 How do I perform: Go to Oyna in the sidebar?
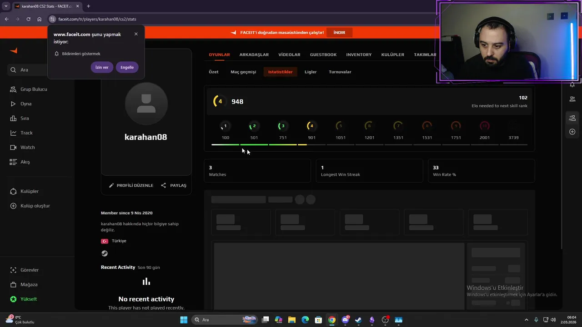[x=21, y=104]
